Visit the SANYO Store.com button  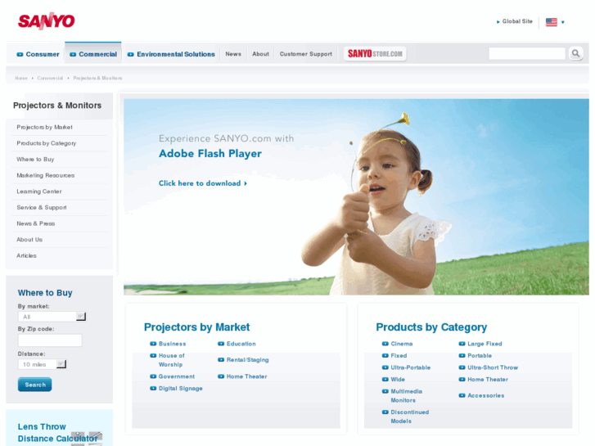click(x=375, y=53)
